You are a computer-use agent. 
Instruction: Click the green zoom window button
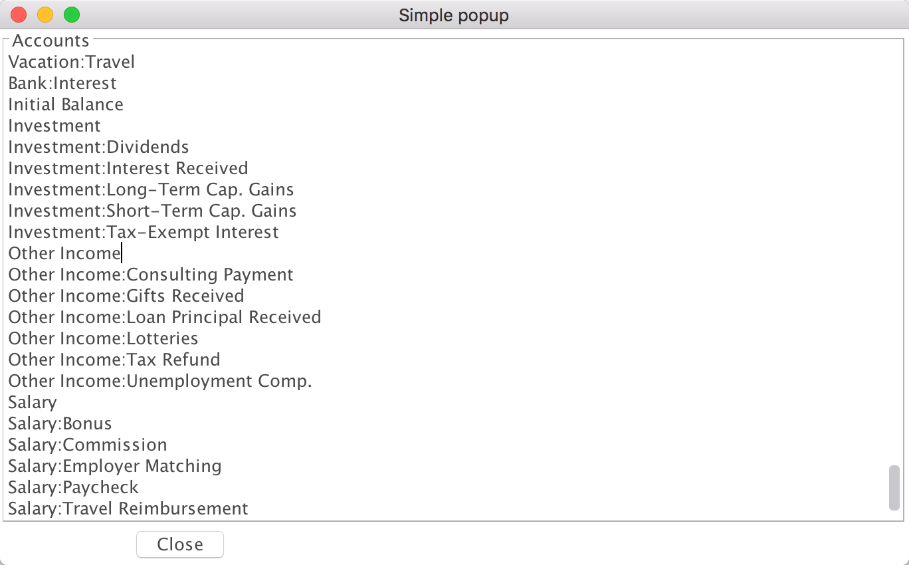(x=71, y=15)
